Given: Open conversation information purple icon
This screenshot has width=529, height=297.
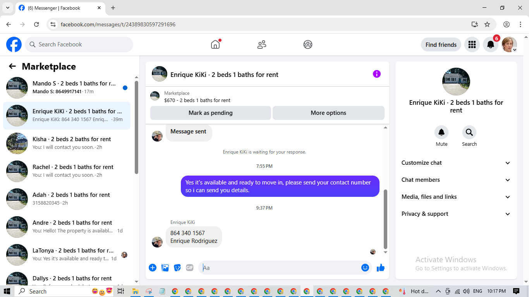Looking at the screenshot, I should [377, 74].
